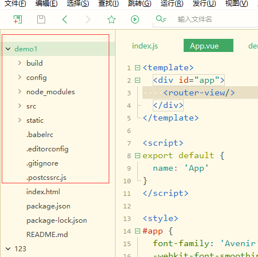Click the id="app" attribute on line 2

click(x=199, y=80)
